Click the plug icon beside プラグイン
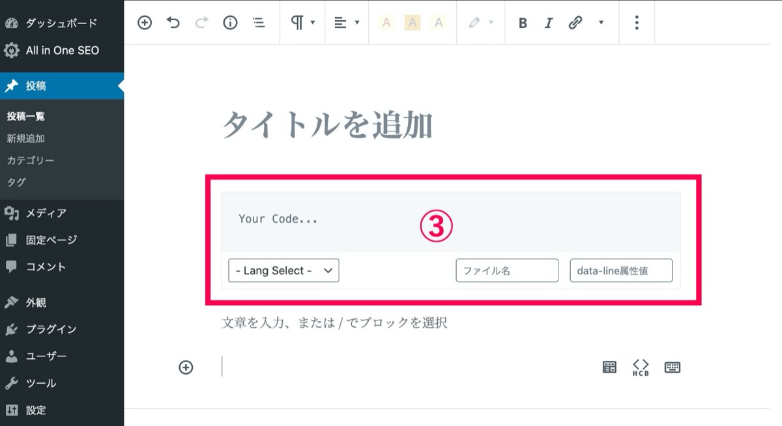The width and height of the screenshot is (782, 426). [x=11, y=330]
